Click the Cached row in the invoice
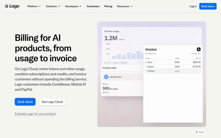The image size is (221, 138). click(173, 71)
